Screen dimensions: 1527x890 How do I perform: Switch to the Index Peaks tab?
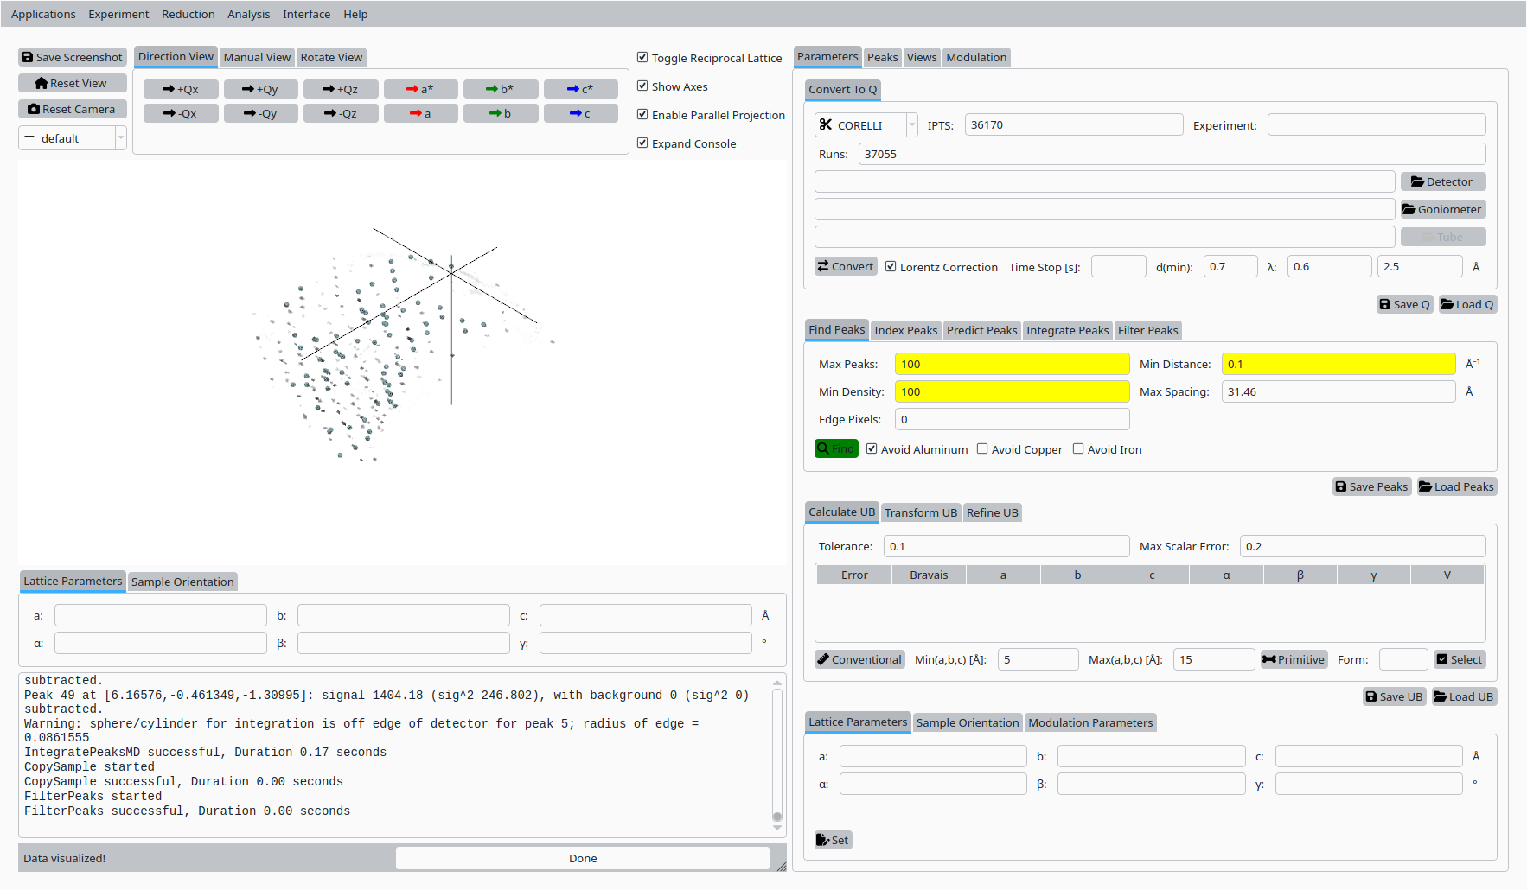tap(905, 330)
